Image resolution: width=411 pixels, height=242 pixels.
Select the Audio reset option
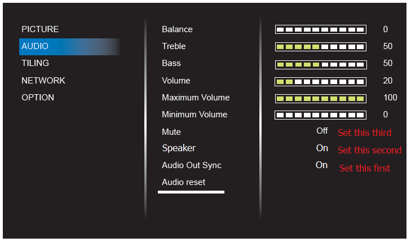(183, 182)
